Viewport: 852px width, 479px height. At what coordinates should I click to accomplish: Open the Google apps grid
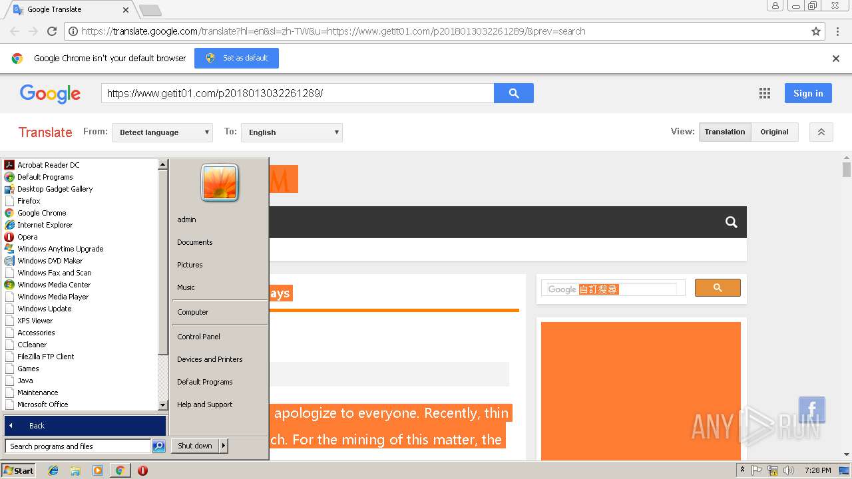(x=765, y=93)
